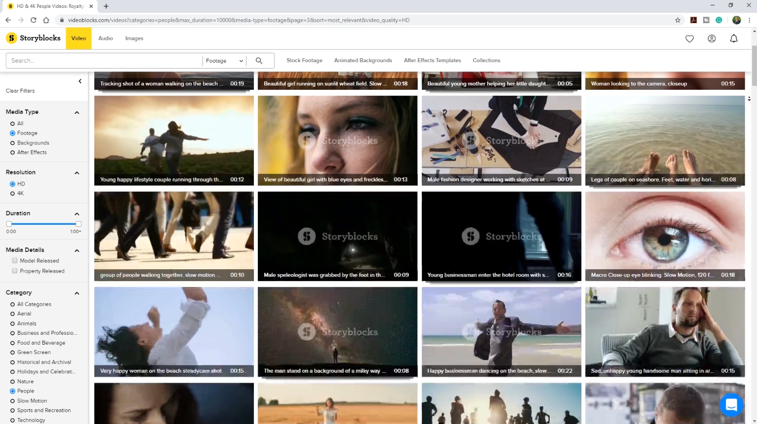The image size is (757, 424).
Task: Click Clear Filters link
Action: 20,91
